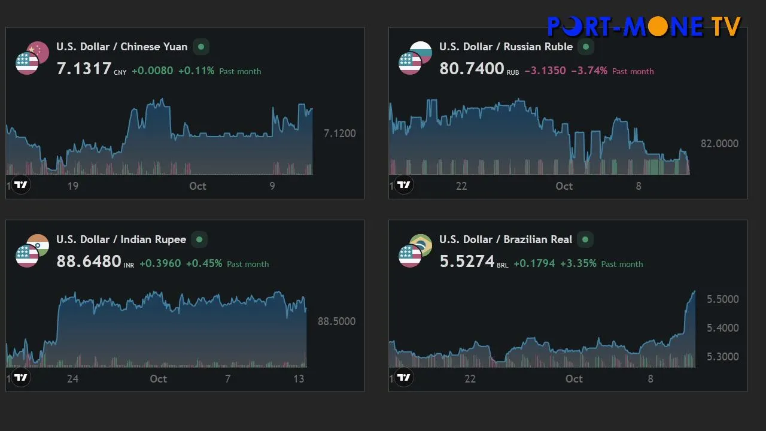Click the USD/CNY flag pair icon
Image resolution: width=766 pixels, height=431 pixels.
click(32, 58)
